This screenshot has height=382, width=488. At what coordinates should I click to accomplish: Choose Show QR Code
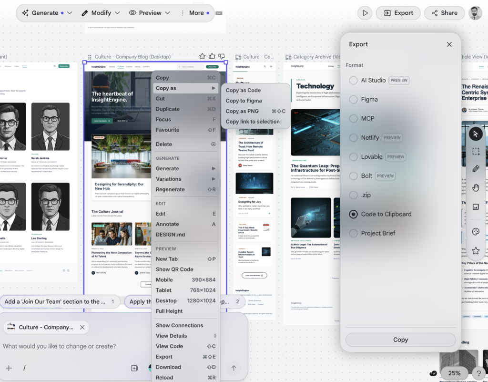click(x=185, y=269)
